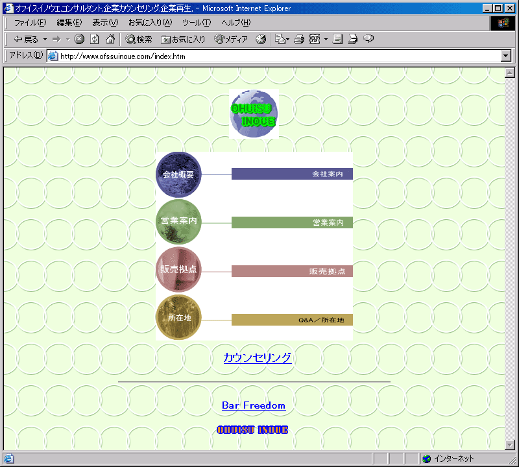Open the Bar Freedom hyperlink
The height and width of the screenshot is (467, 519).
[254, 405]
